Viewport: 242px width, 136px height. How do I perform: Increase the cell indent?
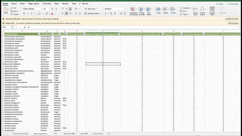80,14
